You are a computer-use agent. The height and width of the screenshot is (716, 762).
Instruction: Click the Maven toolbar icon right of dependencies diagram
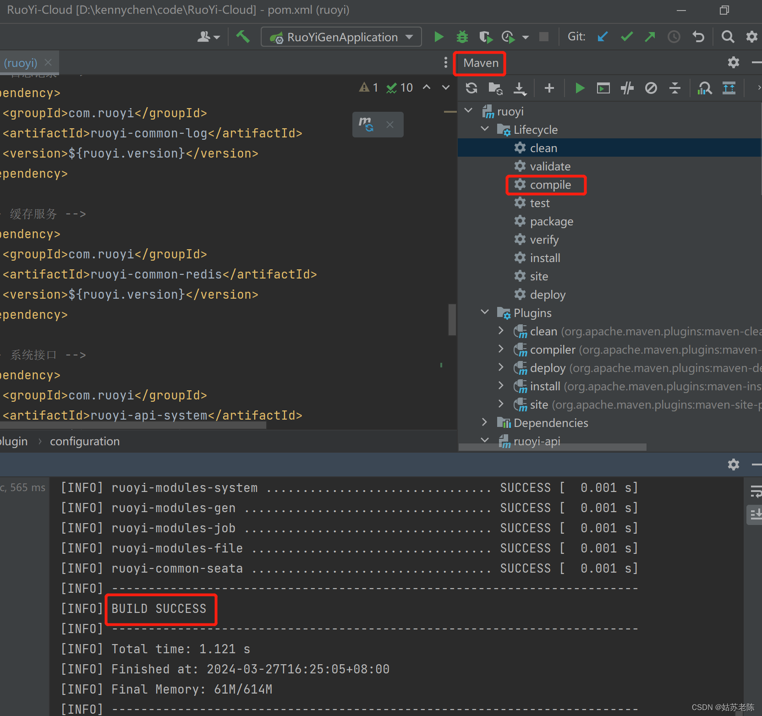729,87
